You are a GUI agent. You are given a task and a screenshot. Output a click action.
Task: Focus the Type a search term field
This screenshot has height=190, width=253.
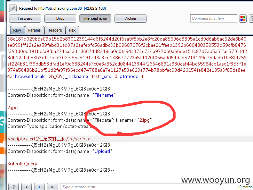(148, 187)
